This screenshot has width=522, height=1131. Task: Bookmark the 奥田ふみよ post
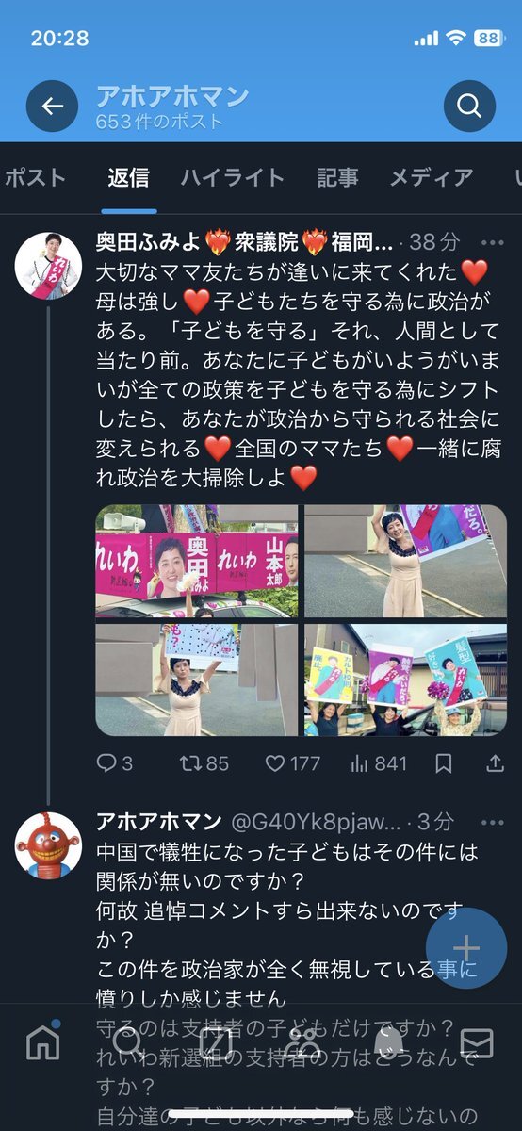pyautogui.click(x=444, y=762)
